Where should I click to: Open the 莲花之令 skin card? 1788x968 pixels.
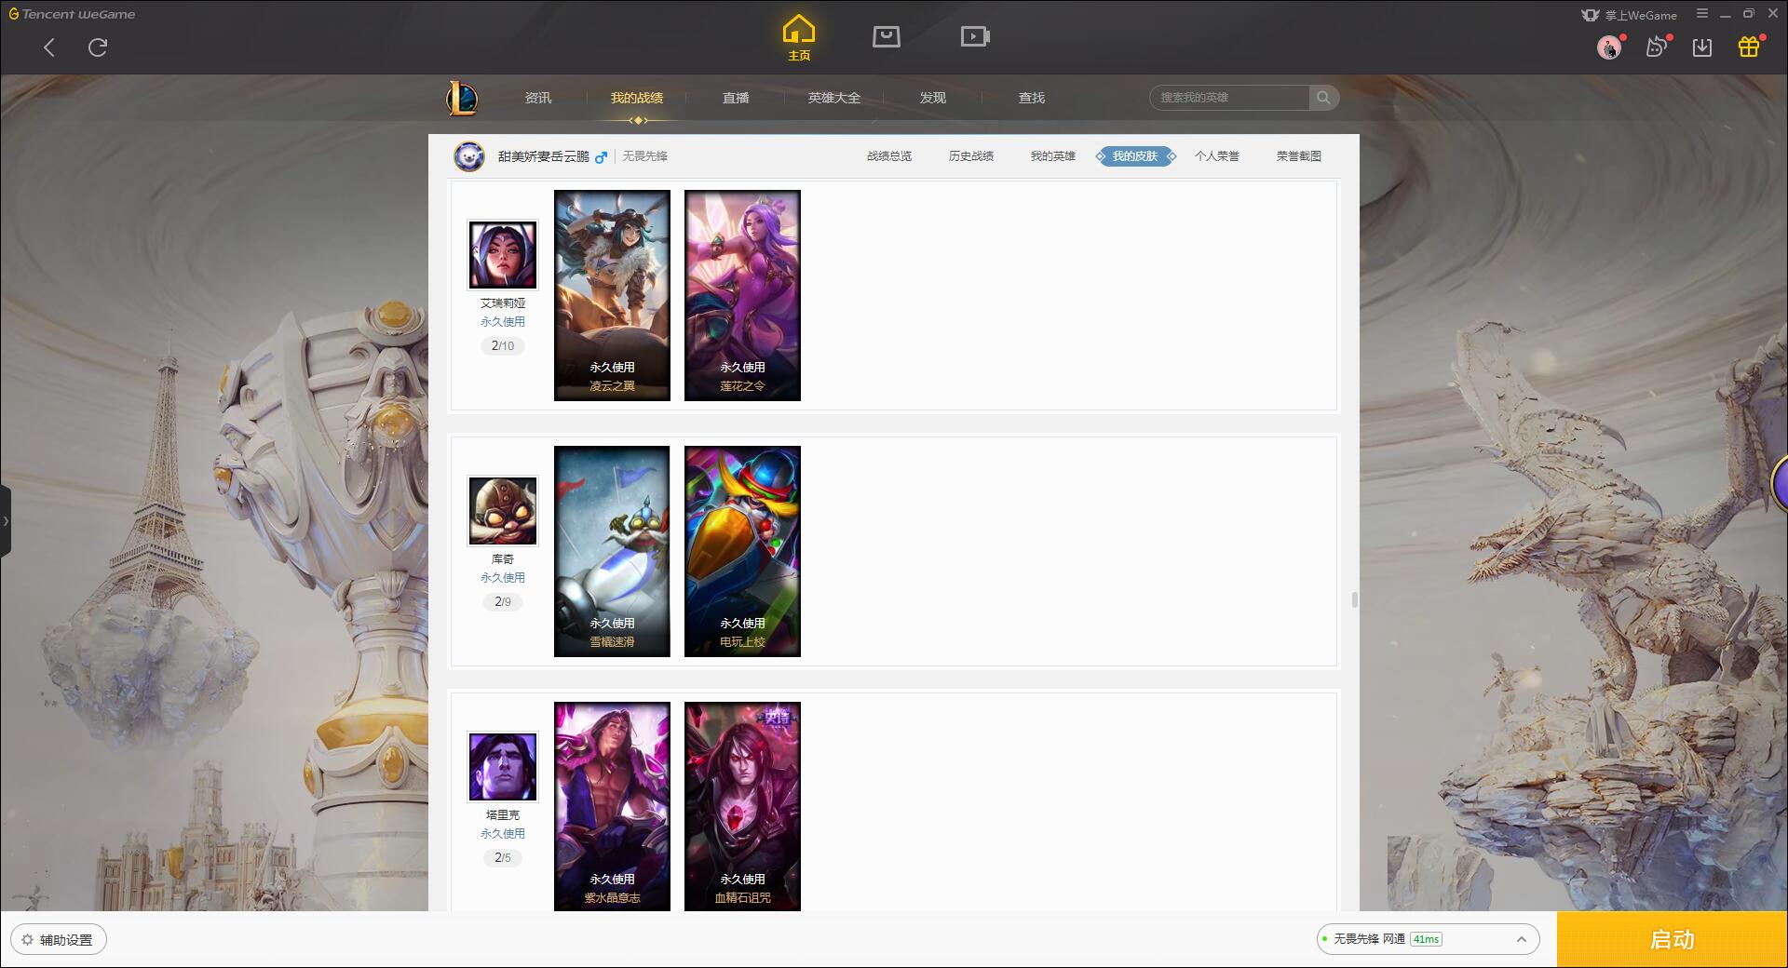(x=742, y=296)
